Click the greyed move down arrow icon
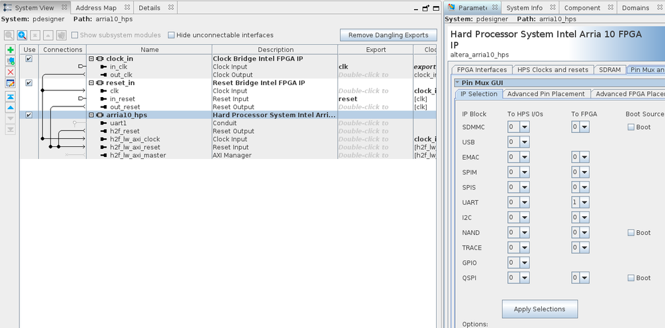 tap(11, 118)
